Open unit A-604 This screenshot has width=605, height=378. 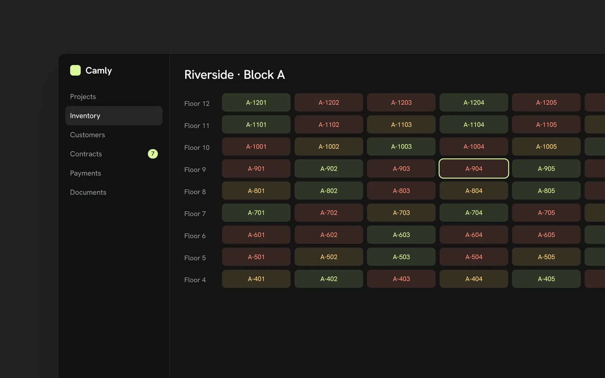tap(474, 235)
